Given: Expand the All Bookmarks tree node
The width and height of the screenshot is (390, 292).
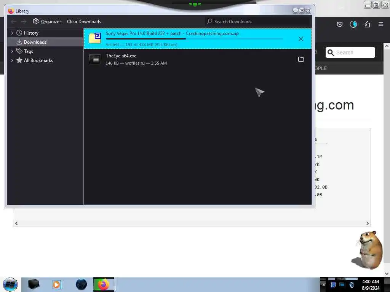Looking at the screenshot, I should point(12,60).
